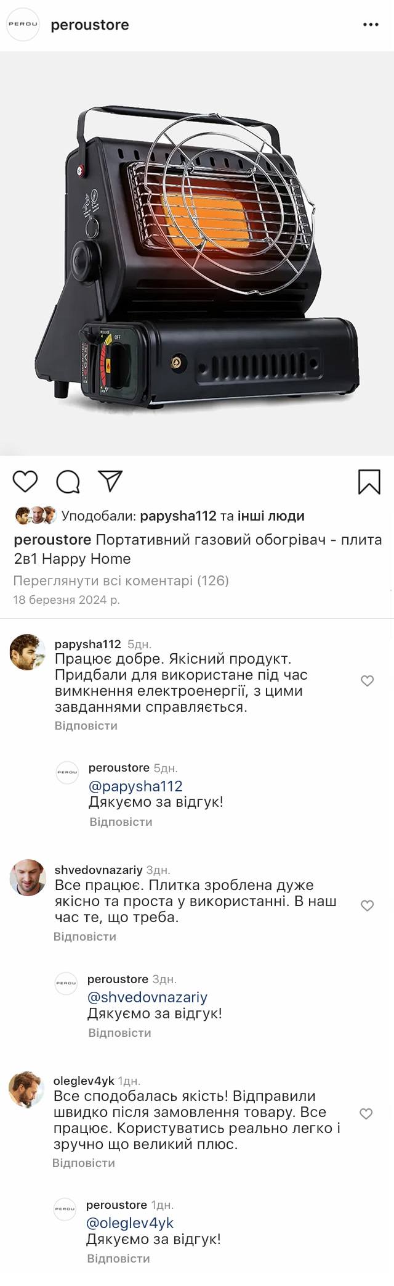Open the three-dot post options menu

click(x=371, y=25)
